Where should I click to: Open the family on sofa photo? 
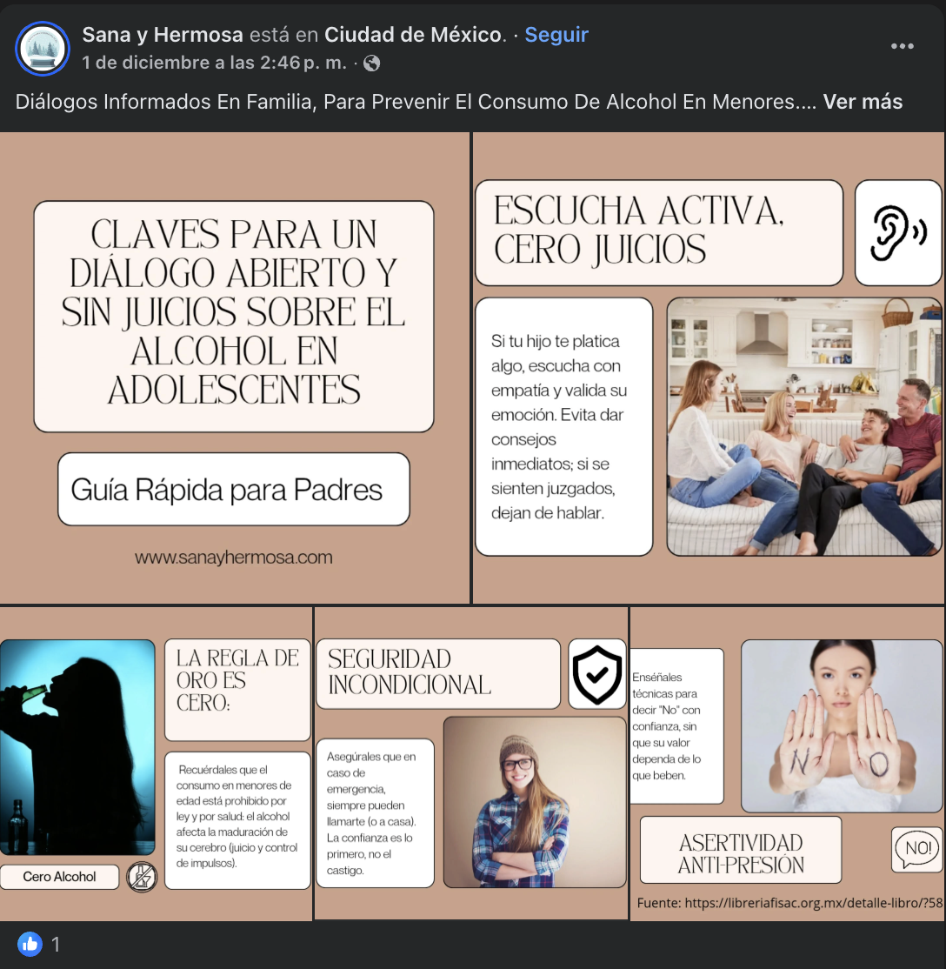click(x=803, y=426)
